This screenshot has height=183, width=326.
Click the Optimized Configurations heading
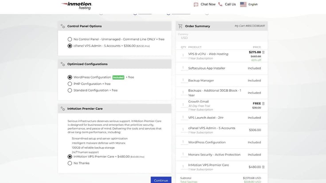pos(87,64)
